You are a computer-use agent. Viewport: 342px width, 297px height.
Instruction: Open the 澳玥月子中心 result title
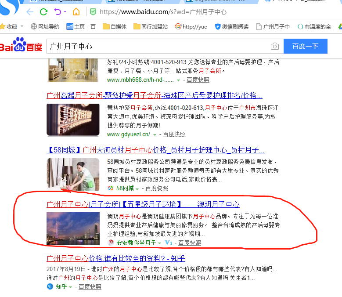pos(143,204)
